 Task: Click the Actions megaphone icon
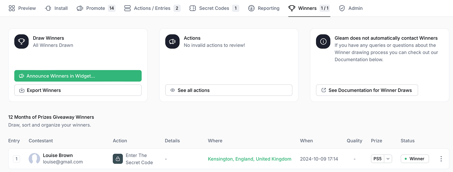pos(172,42)
